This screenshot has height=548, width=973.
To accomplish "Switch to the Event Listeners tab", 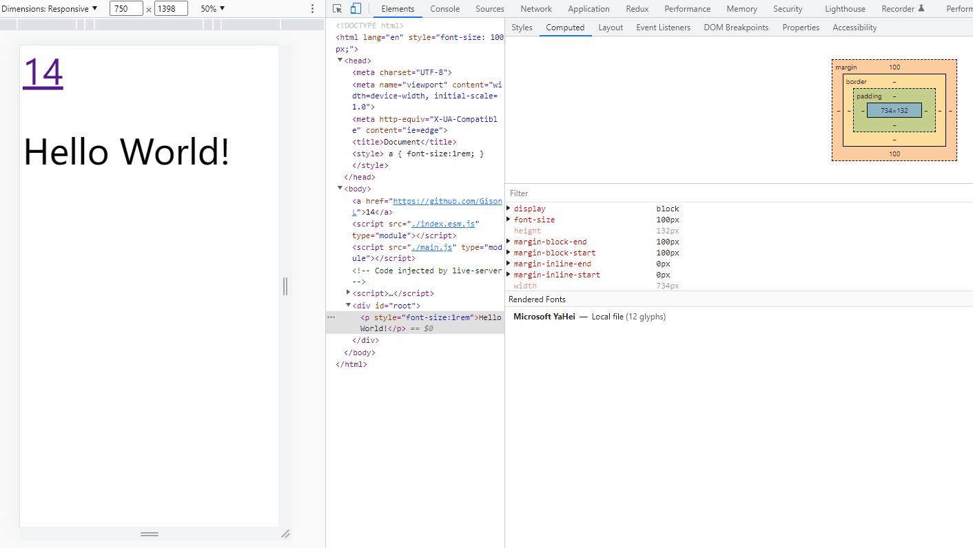I will point(663,28).
